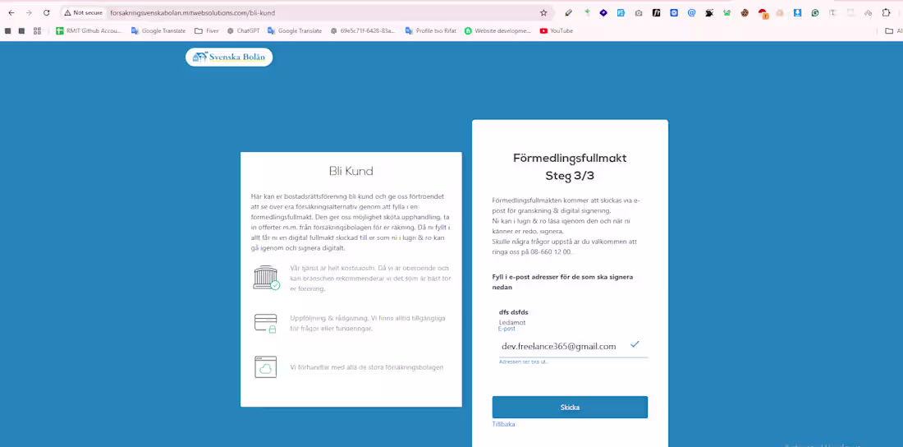The height and width of the screenshot is (447, 903).
Task: Open the Not secure site info badge
Action: (84, 12)
